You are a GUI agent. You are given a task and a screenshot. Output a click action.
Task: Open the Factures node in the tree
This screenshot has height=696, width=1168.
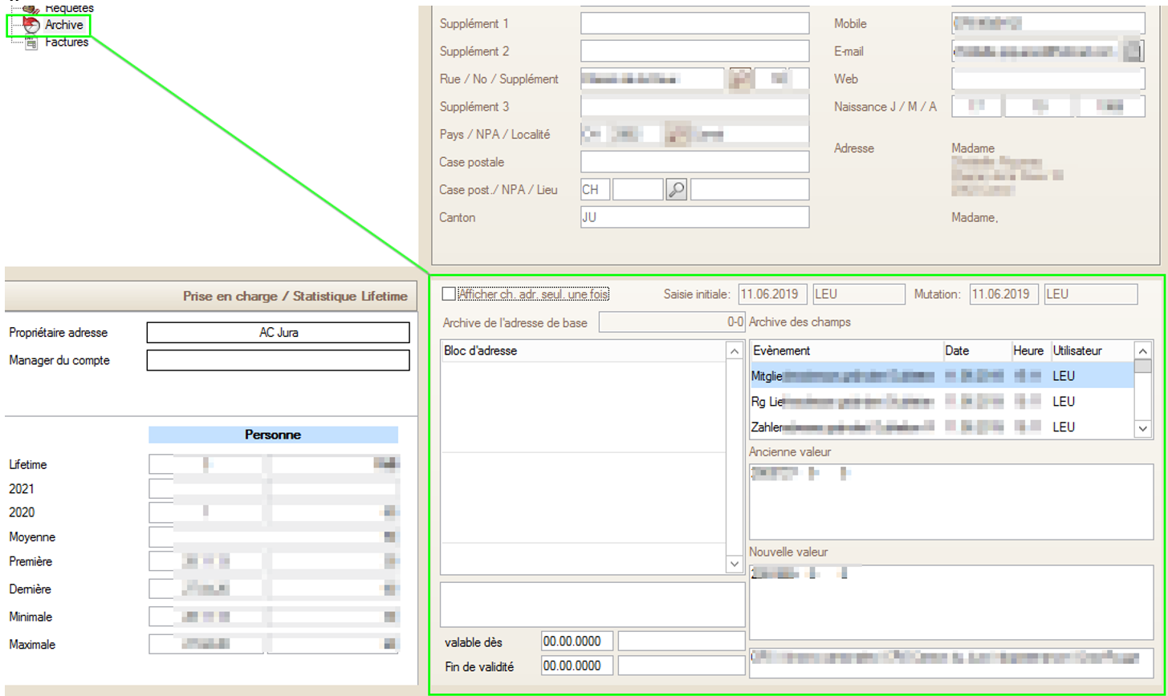[67, 42]
